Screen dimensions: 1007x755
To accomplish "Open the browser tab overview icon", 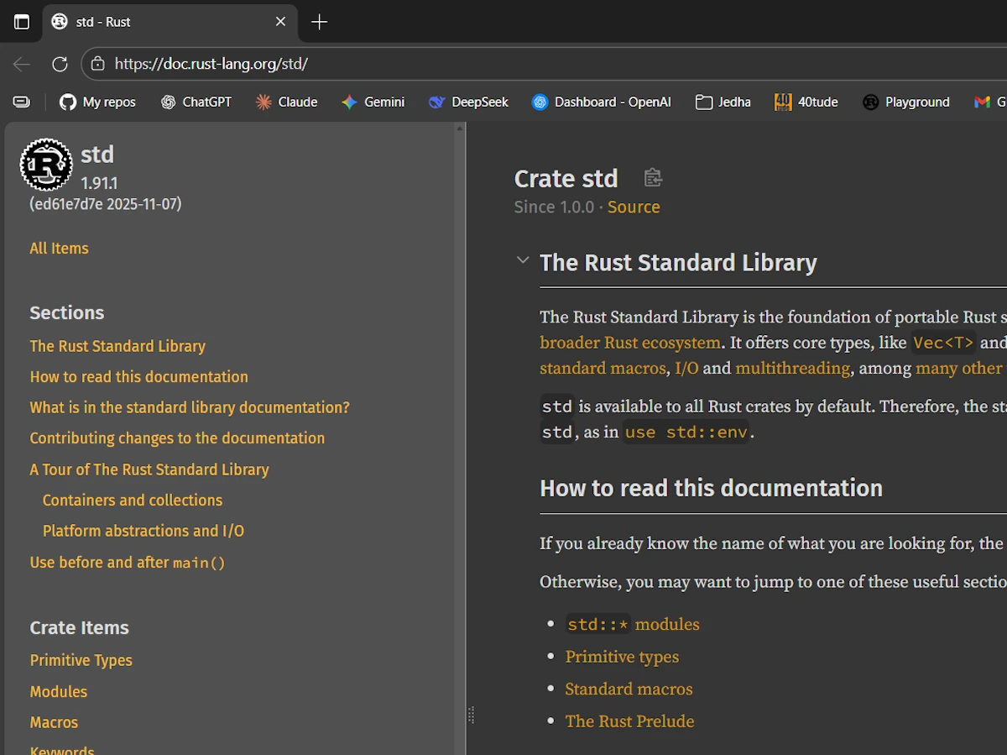I will coord(22,22).
